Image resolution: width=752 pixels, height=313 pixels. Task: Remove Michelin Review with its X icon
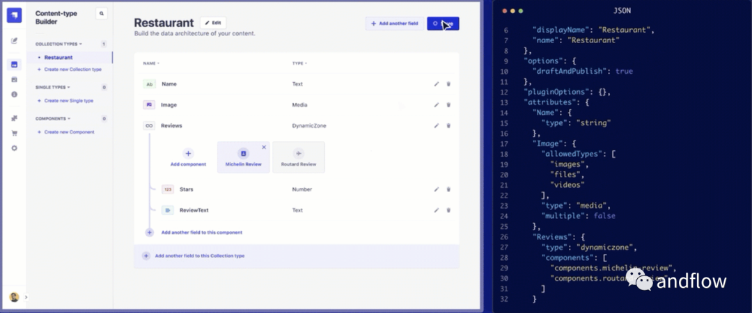tap(264, 147)
